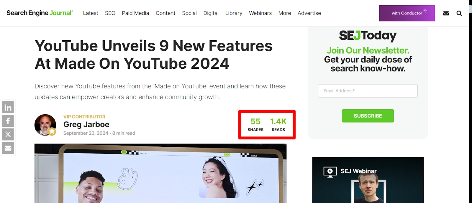Click inside the Email Address field
Screen dimensions: 472x203
pyautogui.click(x=368, y=91)
